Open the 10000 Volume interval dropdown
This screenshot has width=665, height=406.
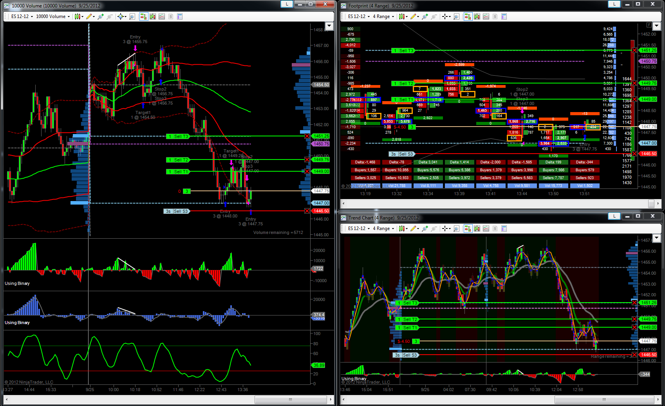[53, 16]
